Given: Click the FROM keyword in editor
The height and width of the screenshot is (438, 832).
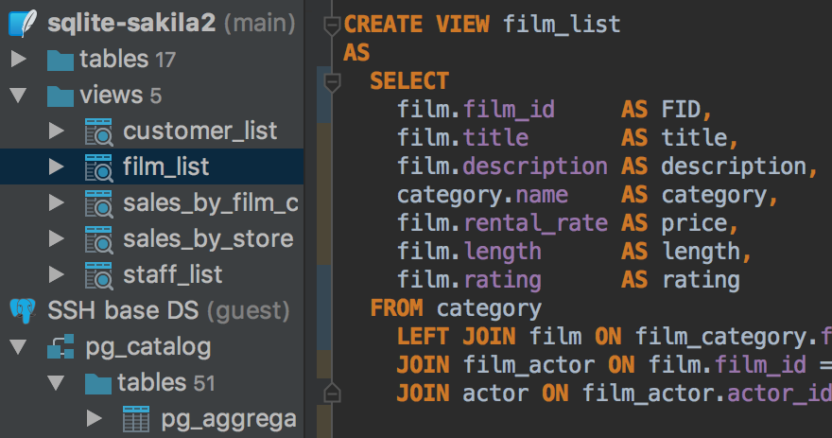Looking at the screenshot, I should point(396,308).
